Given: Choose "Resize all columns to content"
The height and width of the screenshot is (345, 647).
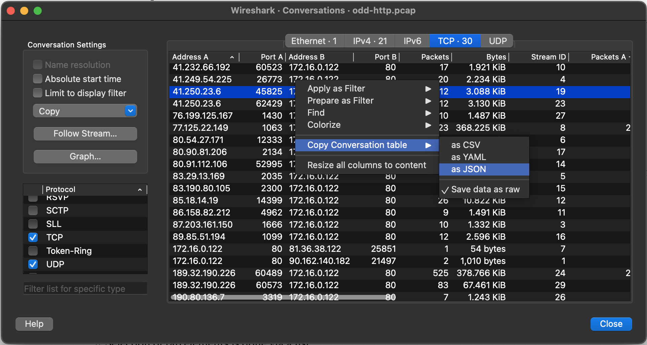Looking at the screenshot, I should click(367, 165).
